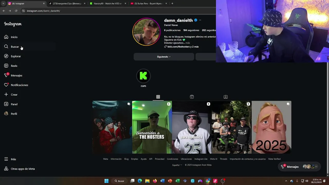Switch to the EmergentesClips TikTok tab
Viewport: 329px width, 185px height.
click(x=67, y=4)
